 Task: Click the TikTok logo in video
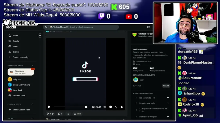pyautogui.click(x=85, y=67)
